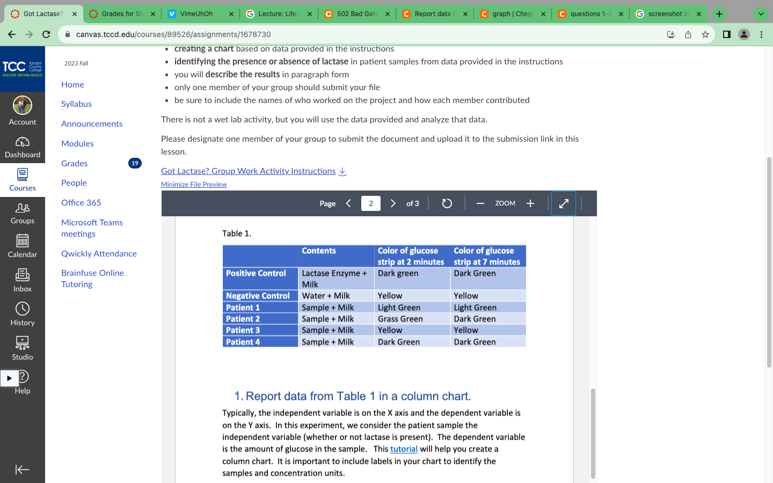Open the People course link
This screenshot has height=483, width=773.
[x=74, y=183]
